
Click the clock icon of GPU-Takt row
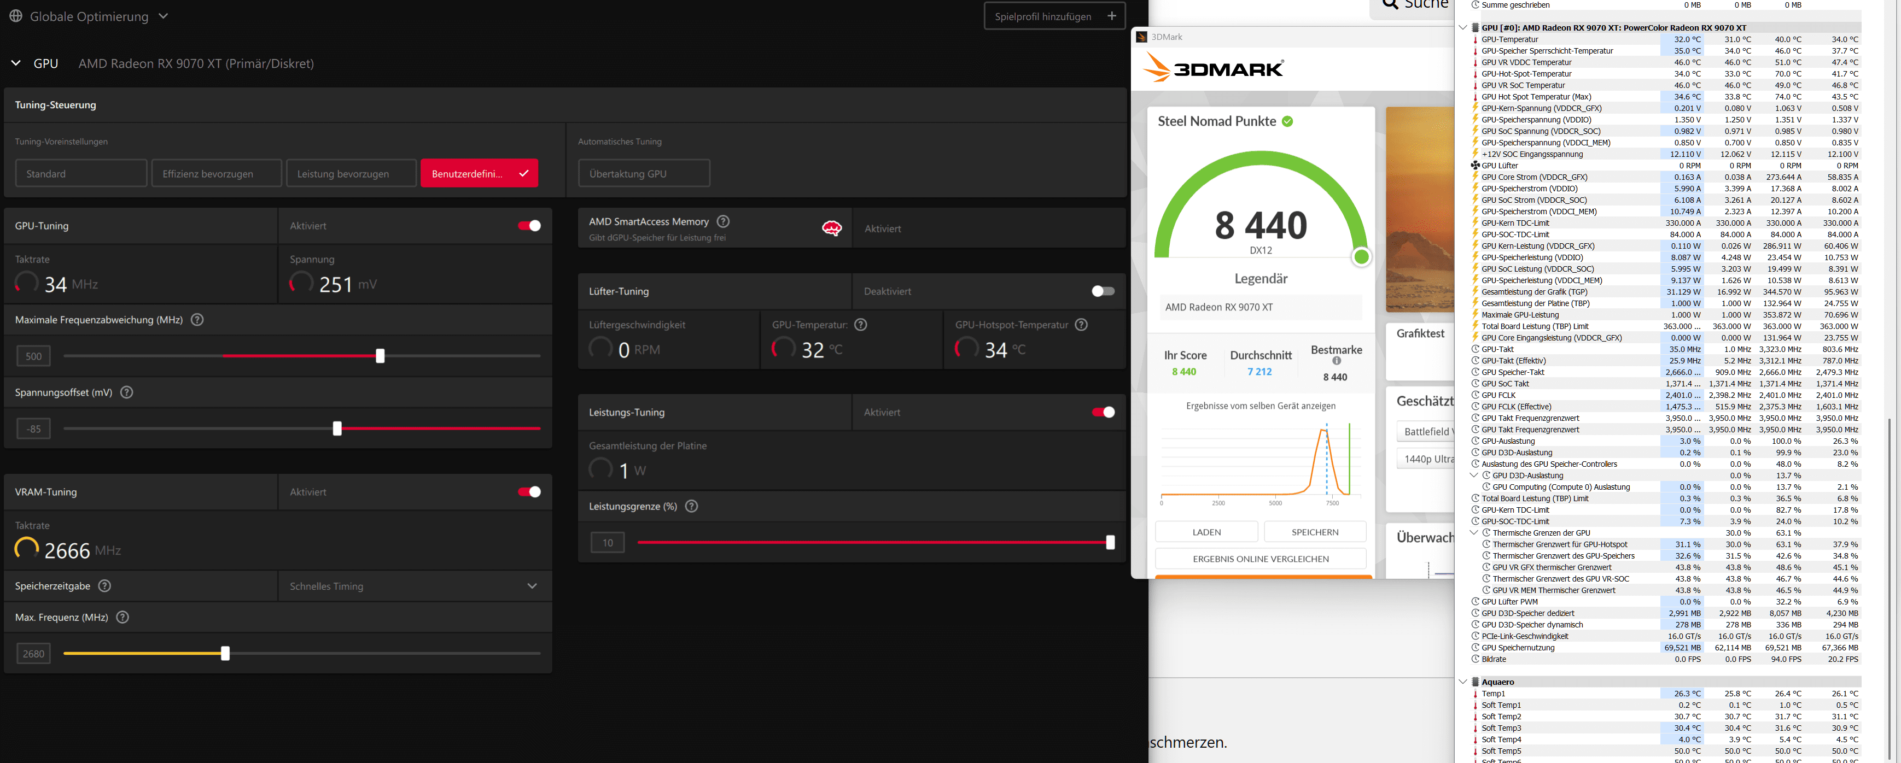1475,349
